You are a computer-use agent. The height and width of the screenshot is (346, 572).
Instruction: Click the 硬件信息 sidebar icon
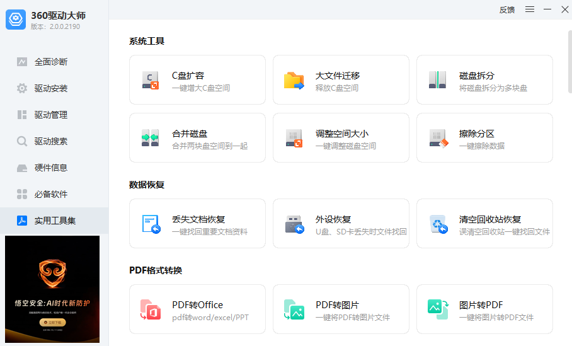(22, 168)
